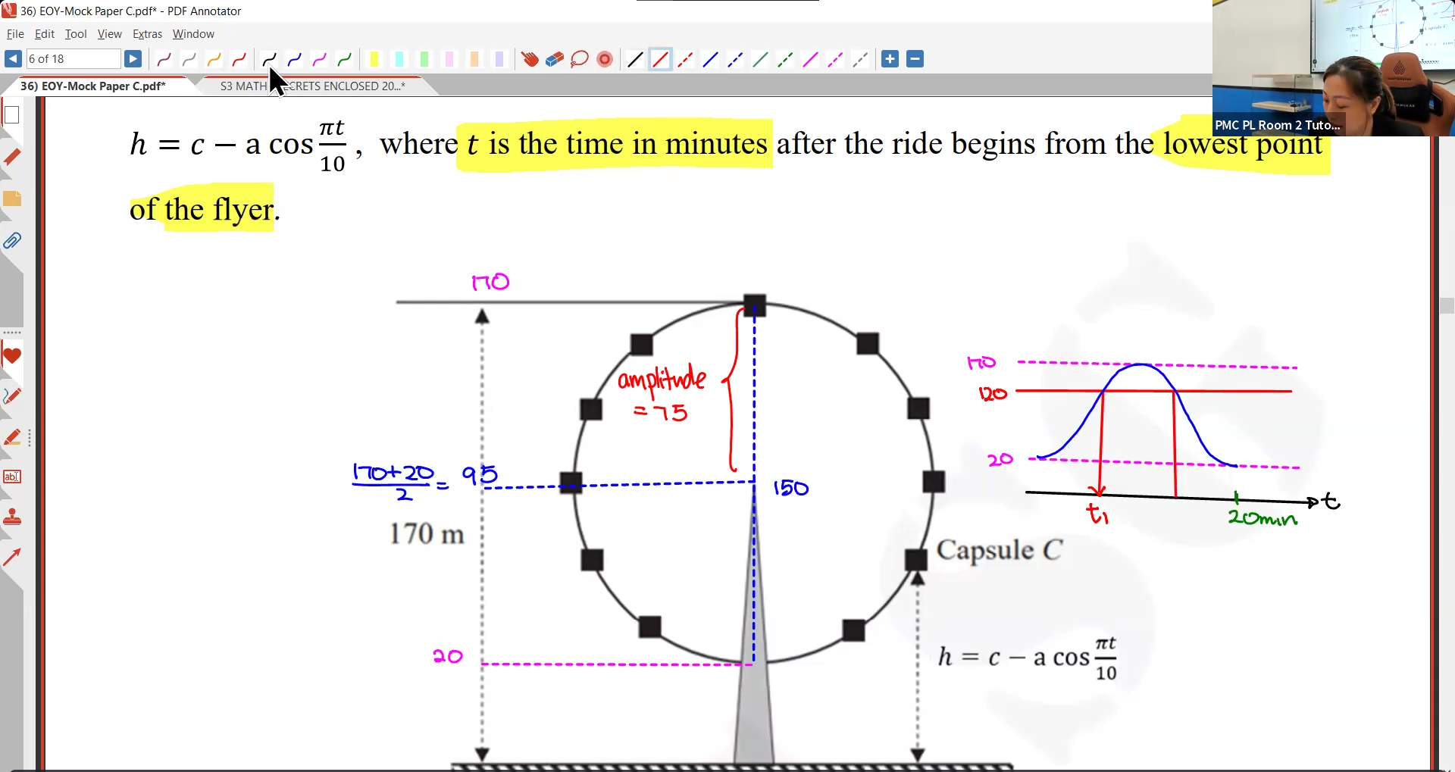Select the black solid line tool
This screenshot has height=772, width=1455.
[636, 59]
